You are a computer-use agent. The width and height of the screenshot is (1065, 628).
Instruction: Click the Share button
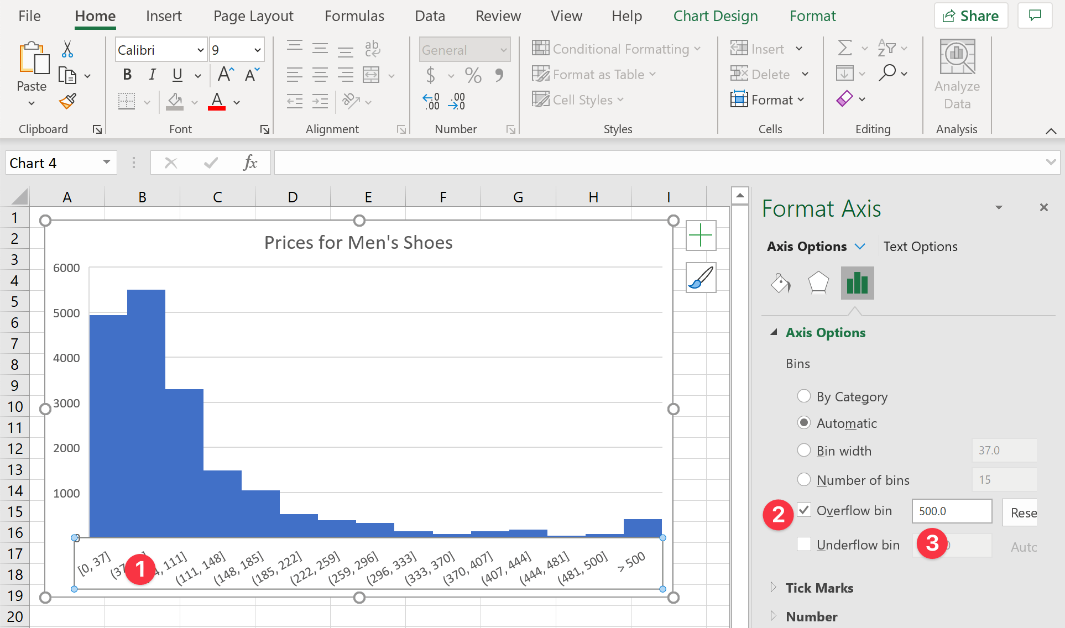(x=970, y=15)
